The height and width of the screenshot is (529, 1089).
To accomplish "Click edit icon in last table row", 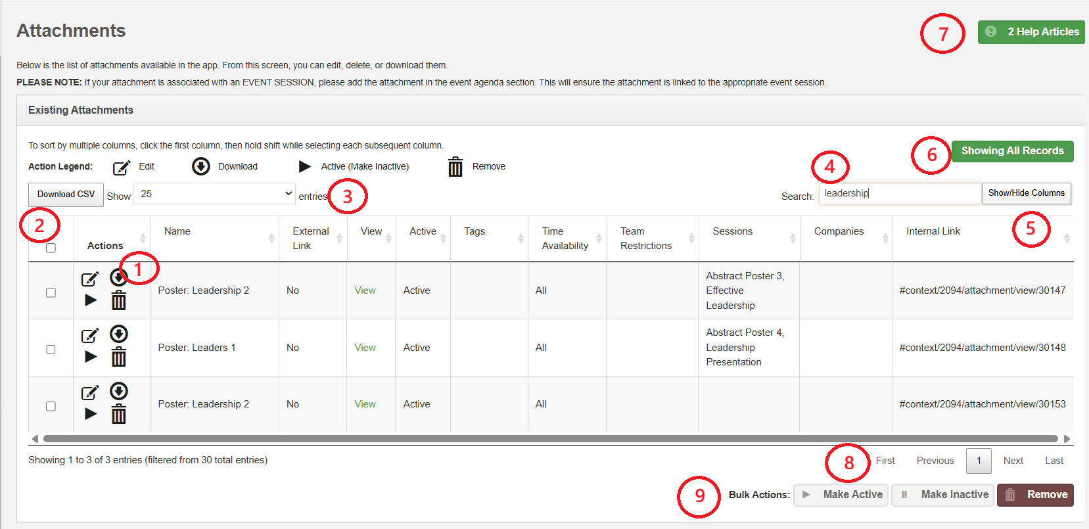I will click(89, 393).
